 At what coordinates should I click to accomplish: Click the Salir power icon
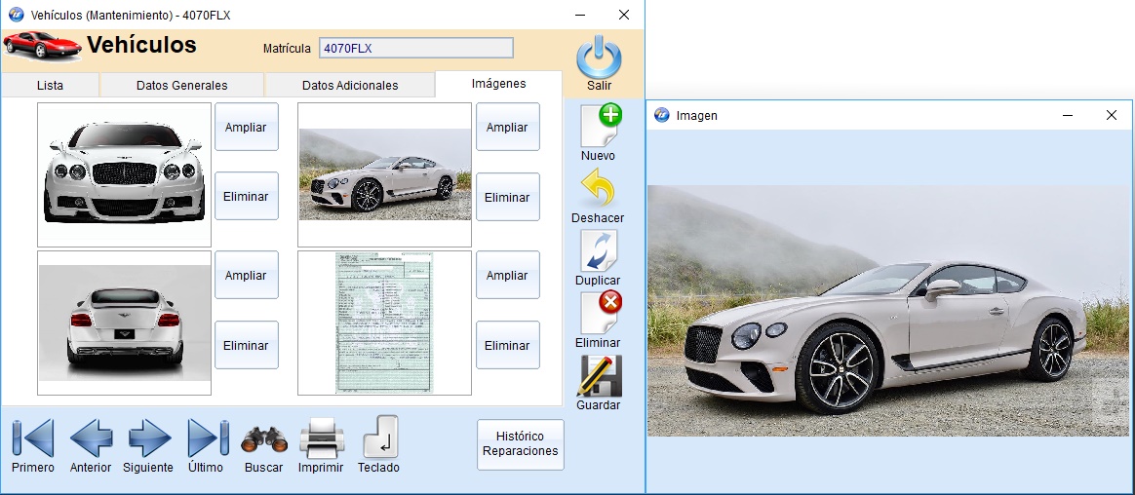(599, 59)
